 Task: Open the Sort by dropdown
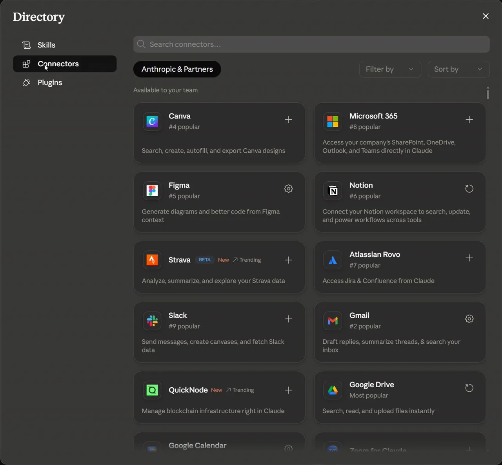[x=458, y=69]
